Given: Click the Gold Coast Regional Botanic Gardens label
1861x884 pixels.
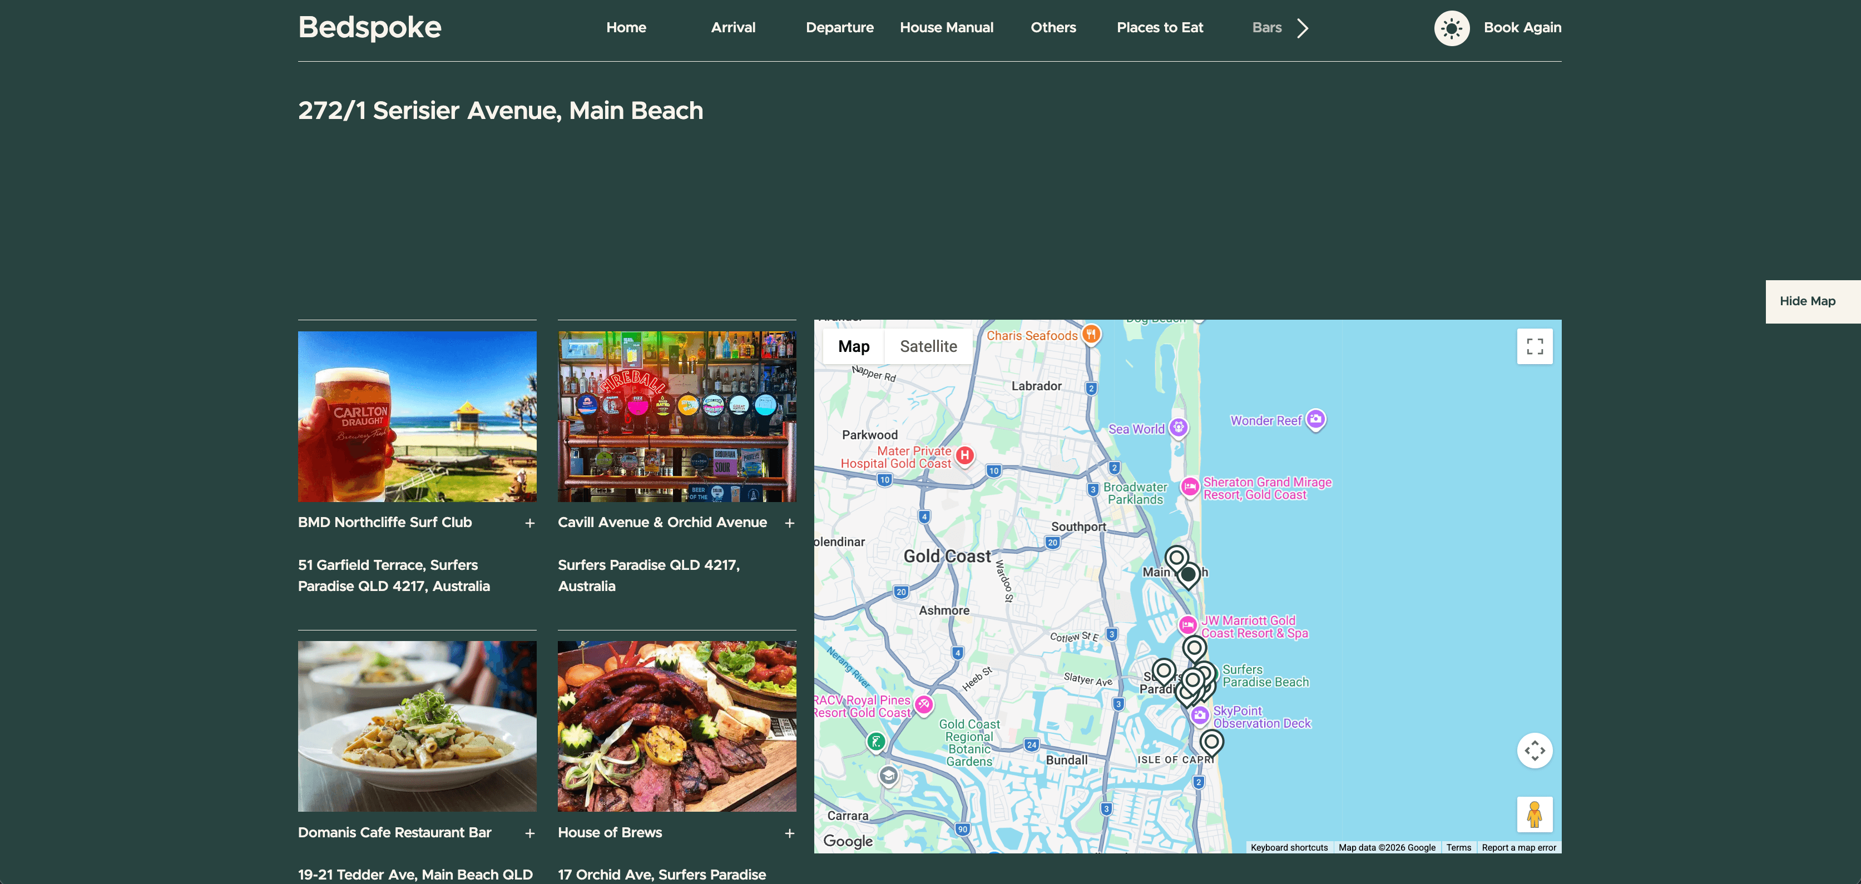Looking at the screenshot, I should coord(969,742).
